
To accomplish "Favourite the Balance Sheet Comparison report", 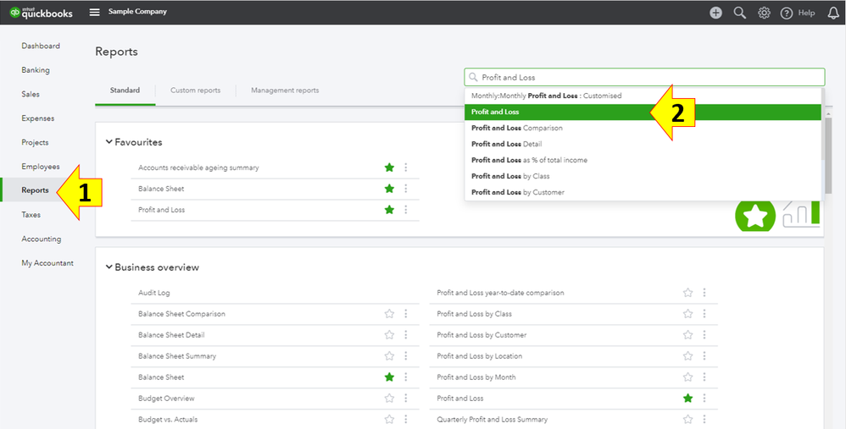I will click(389, 314).
